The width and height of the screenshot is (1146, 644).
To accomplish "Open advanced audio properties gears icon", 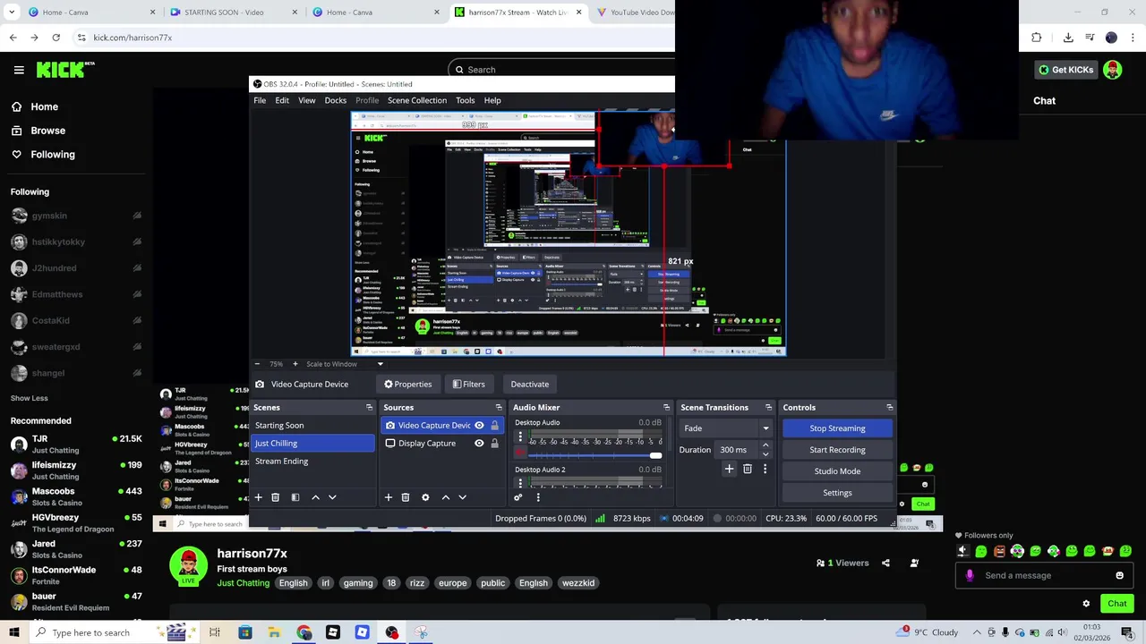I will click(518, 497).
